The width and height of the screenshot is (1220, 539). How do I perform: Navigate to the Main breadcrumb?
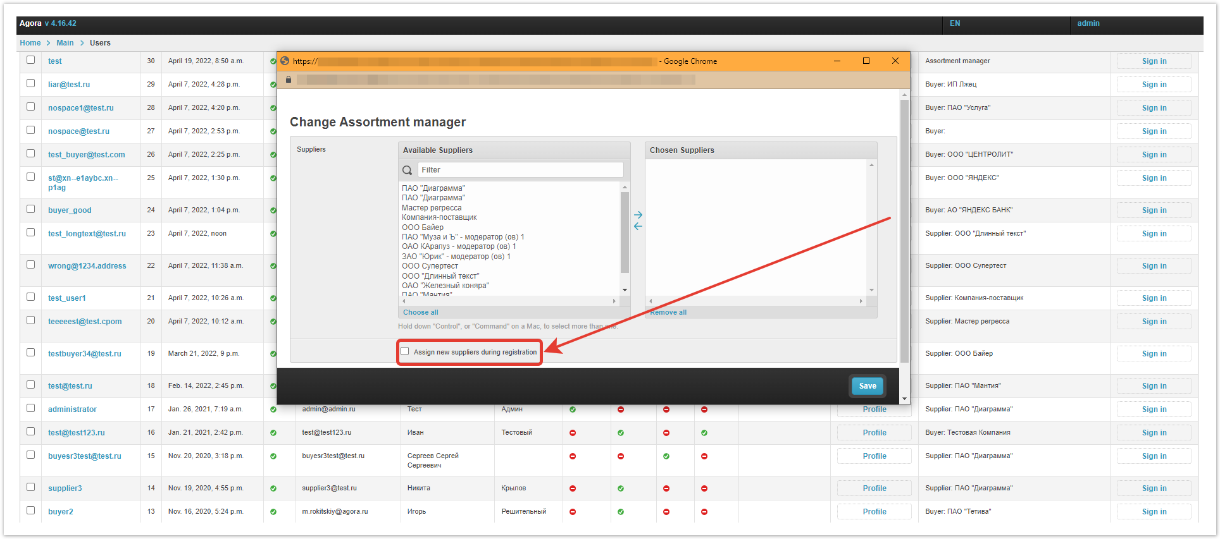click(65, 43)
